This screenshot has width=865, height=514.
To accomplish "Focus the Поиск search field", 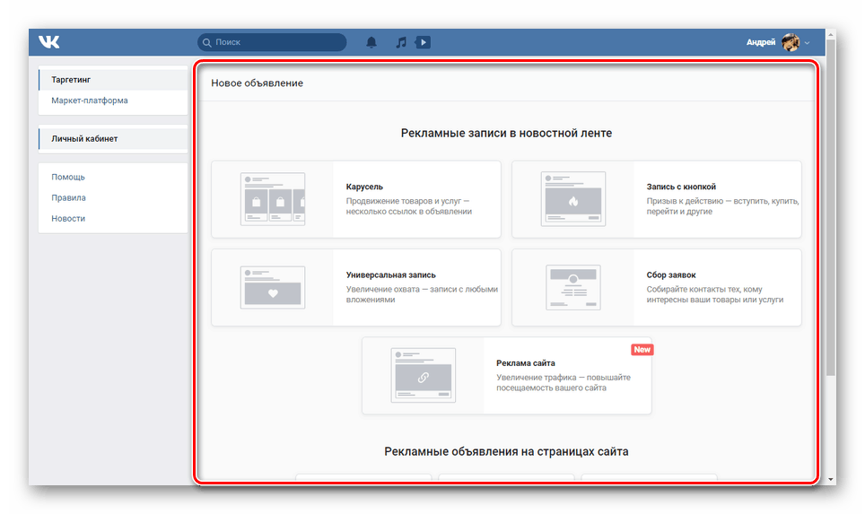I will click(x=272, y=42).
